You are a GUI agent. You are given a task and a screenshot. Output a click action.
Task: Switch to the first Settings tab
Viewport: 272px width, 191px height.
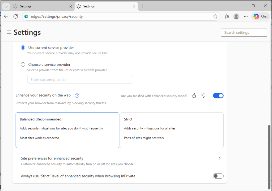(x=40, y=6)
